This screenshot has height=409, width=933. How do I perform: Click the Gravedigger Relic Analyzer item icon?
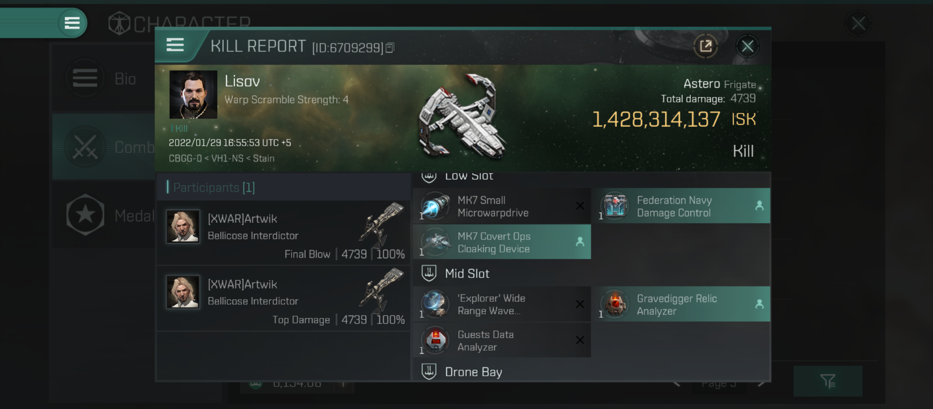(x=615, y=304)
